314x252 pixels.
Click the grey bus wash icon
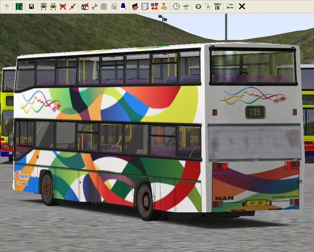coord(104,6)
